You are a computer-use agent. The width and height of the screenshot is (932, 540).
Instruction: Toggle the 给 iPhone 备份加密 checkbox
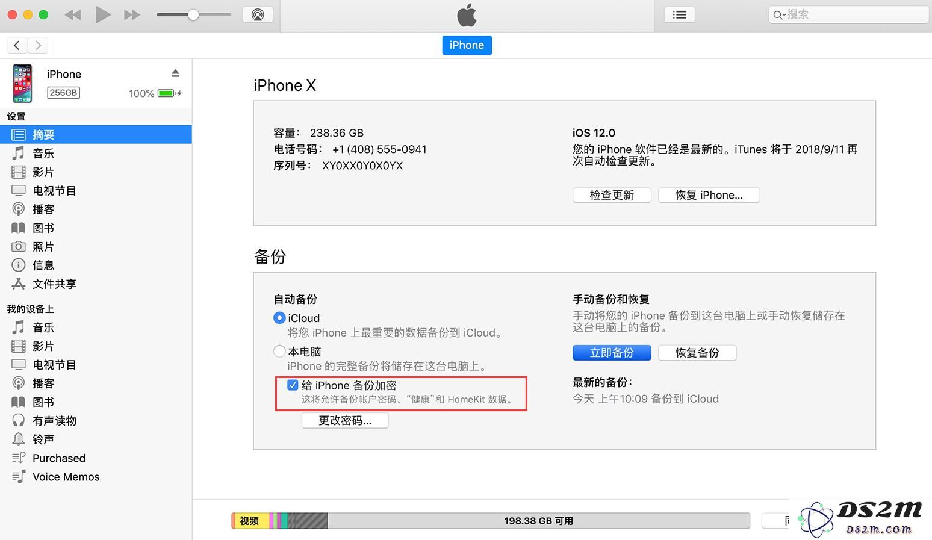(293, 385)
